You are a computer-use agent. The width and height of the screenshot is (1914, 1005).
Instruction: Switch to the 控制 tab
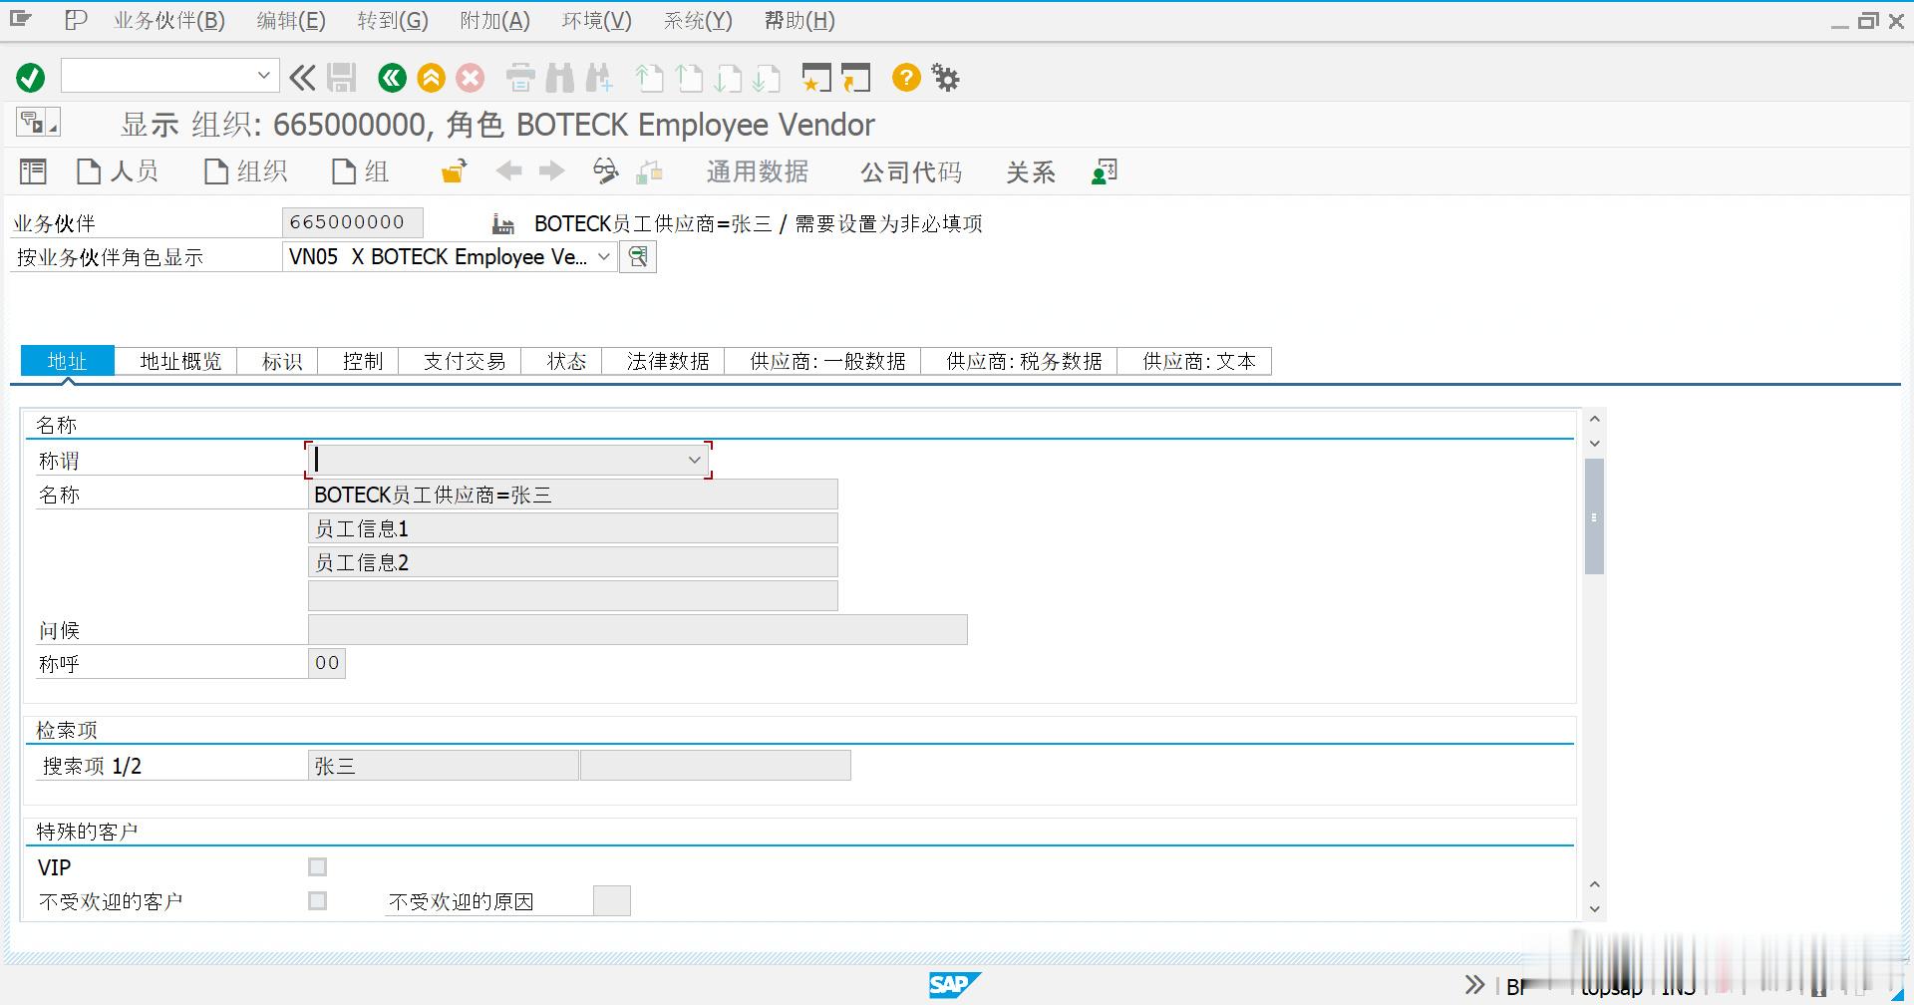tap(363, 361)
